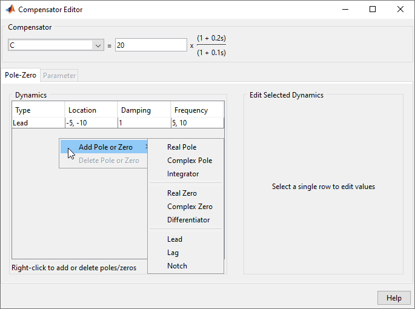Image resolution: width=415 pixels, height=309 pixels.
Task: Choose Real Pole from the submenu
Action: [x=182, y=147]
